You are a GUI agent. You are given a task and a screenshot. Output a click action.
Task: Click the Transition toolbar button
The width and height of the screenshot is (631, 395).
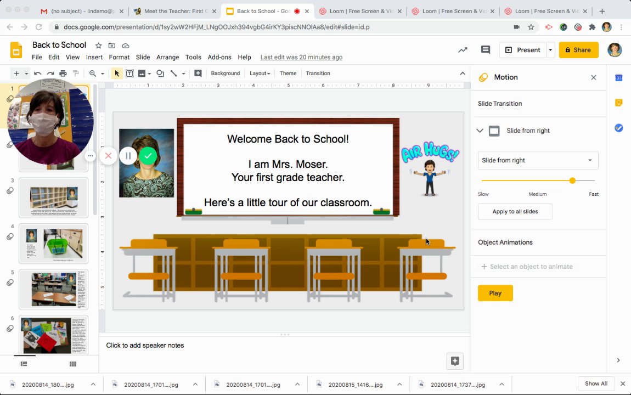pos(318,73)
